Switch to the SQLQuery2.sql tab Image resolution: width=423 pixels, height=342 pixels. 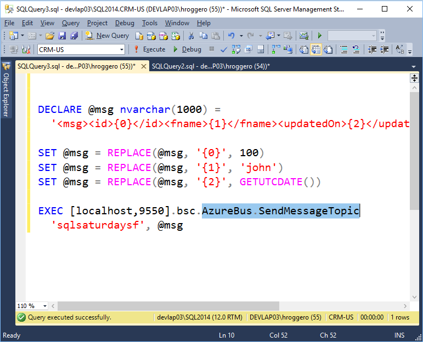click(x=211, y=66)
